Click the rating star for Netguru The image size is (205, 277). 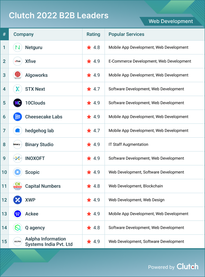click(x=89, y=47)
